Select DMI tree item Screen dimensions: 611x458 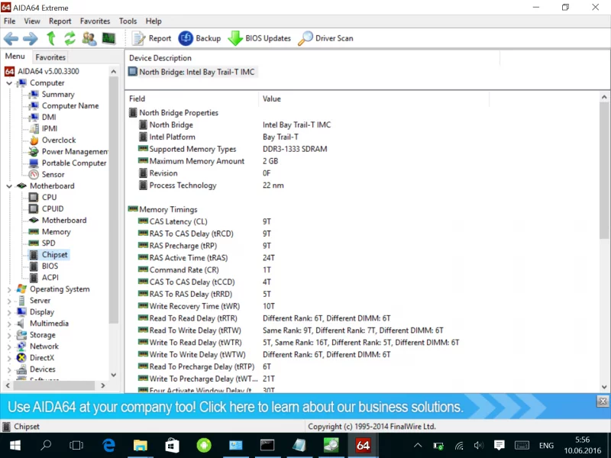(49, 118)
